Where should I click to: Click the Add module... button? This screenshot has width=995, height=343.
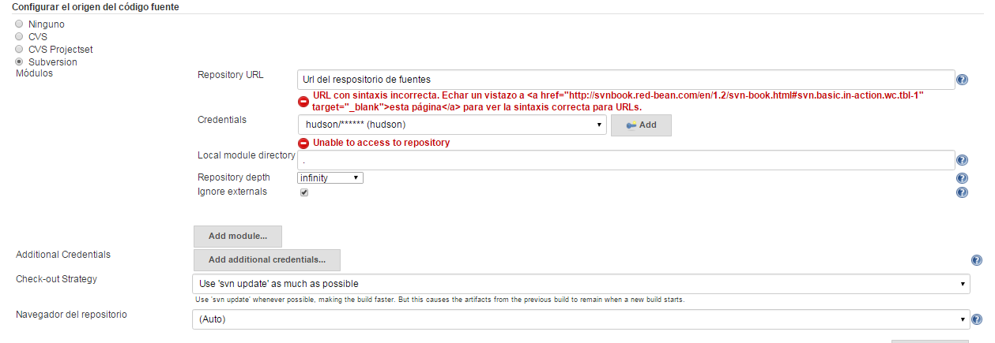coord(238,236)
